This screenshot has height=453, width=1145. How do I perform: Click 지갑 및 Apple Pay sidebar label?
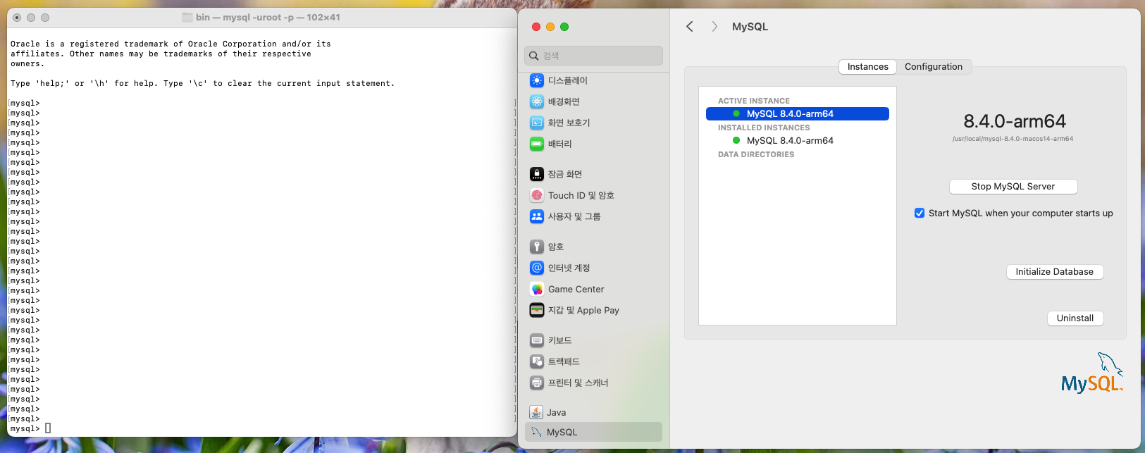583,310
